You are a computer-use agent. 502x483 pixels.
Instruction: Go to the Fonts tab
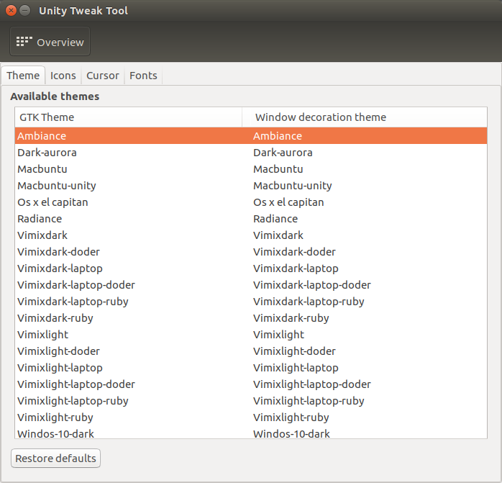(x=143, y=76)
